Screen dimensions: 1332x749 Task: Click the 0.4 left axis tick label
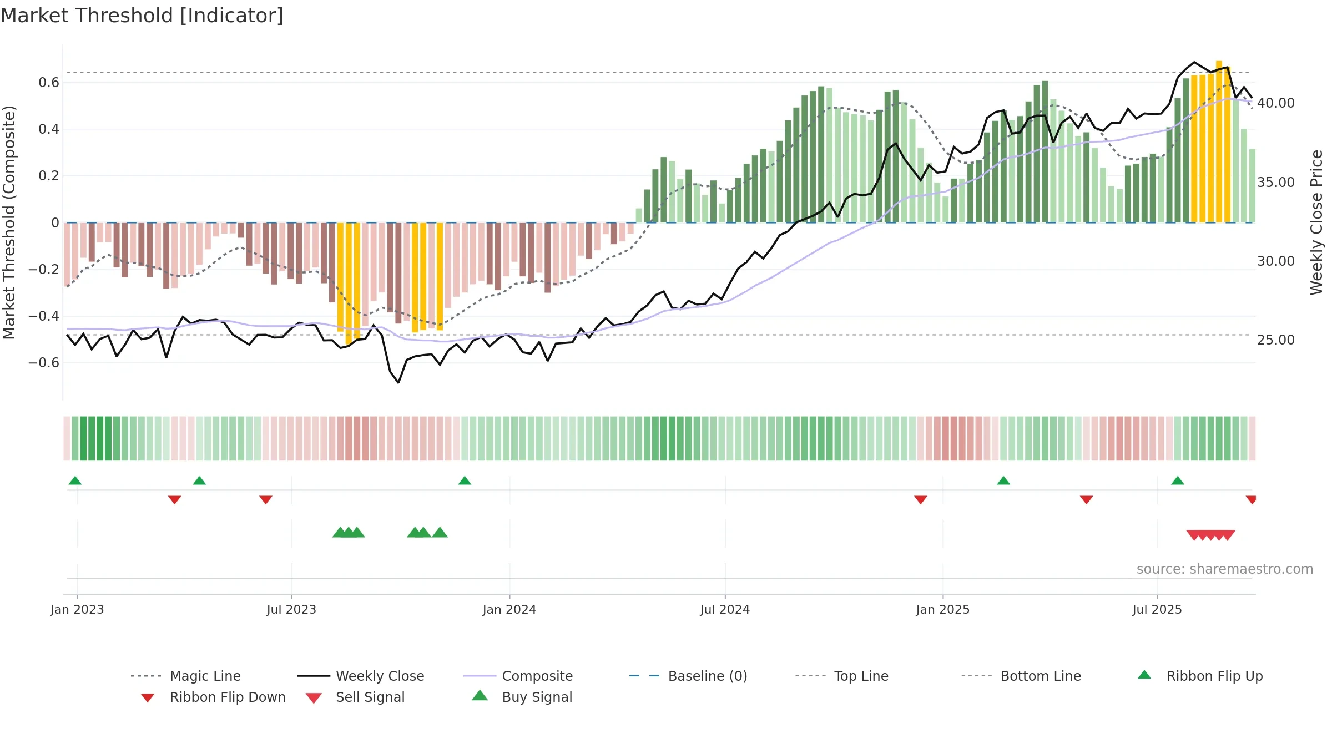[x=49, y=129]
